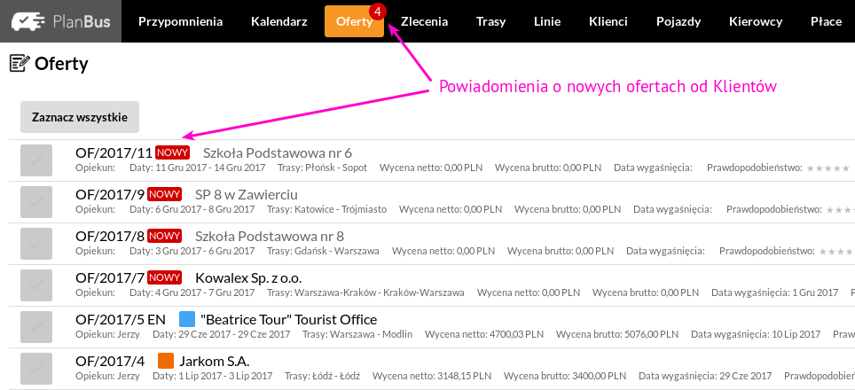Click route Warszawa-Kraków - Kraków-Warszawa
The width and height of the screenshot is (855, 390).
pyautogui.click(x=379, y=292)
